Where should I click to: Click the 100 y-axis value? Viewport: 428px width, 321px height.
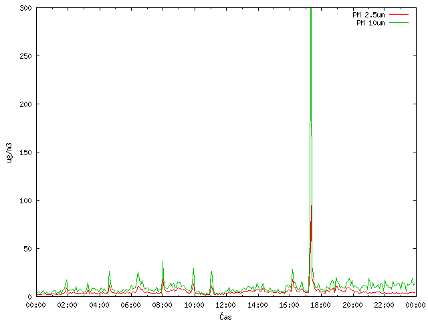coord(25,201)
